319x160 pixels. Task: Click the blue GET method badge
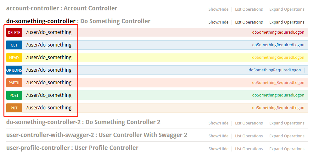tap(14, 45)
